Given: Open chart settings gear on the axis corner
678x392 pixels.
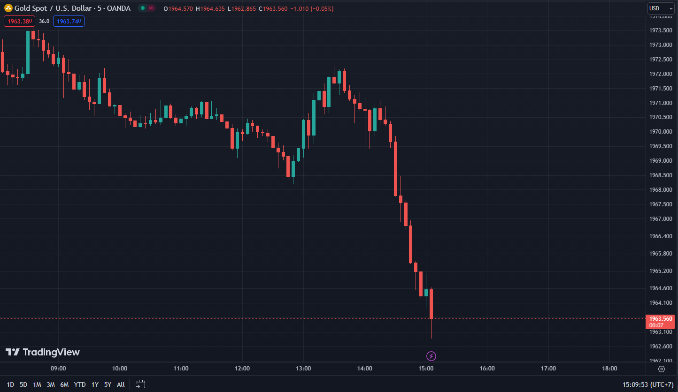Looking at the screenshot, I should pos(662,369).
